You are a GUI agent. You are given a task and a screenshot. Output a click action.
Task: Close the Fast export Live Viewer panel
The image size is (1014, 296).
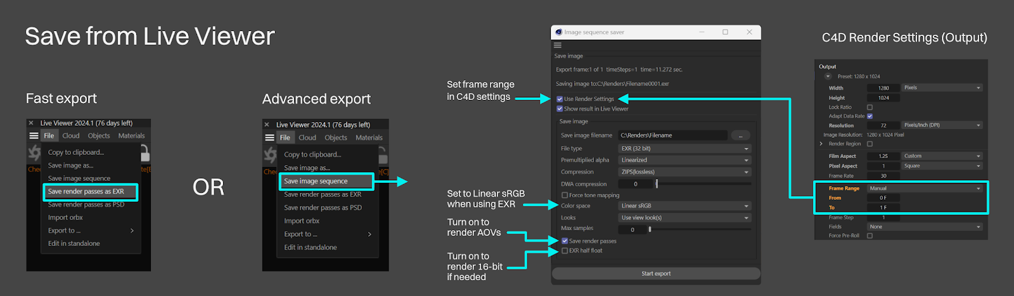point(30,123)
